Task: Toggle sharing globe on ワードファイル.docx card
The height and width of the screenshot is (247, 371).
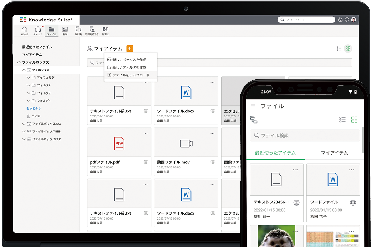Action: (x=213, y=111)
